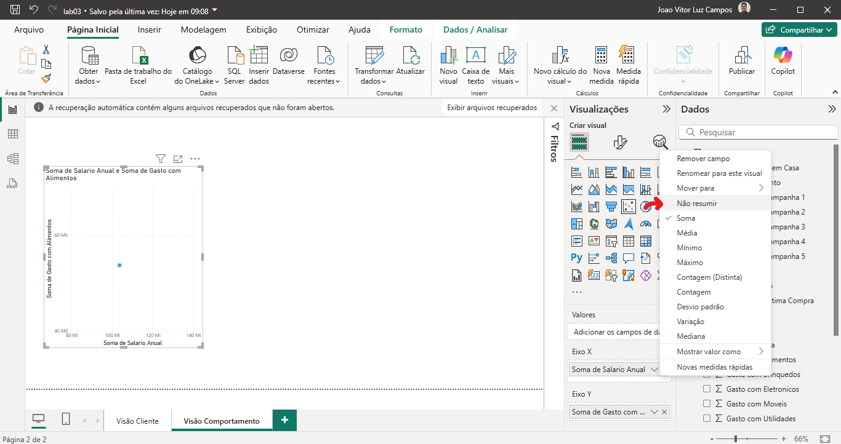Select the Q&A speech bubble visual
The width and height of the screenshot is (841, 444).
pos(629,258)
